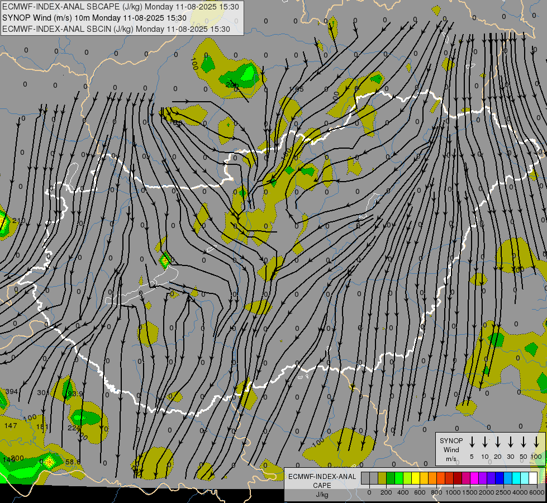Click the '600' tick label under the colorbar
The image size is (547, 503).
(420, 492)
